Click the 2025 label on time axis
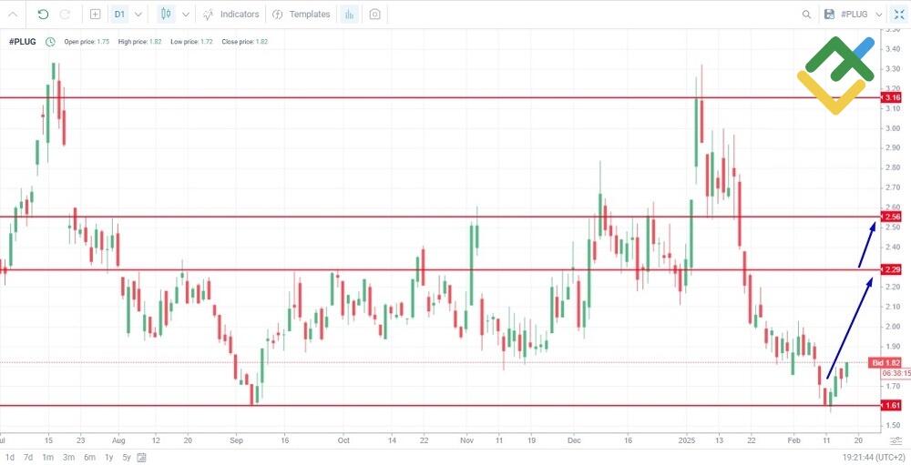This screenshot has width=911, height=465. pos(687,440)
